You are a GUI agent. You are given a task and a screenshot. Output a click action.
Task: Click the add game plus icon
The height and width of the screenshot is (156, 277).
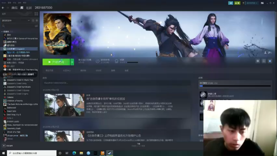pos(4,146)
